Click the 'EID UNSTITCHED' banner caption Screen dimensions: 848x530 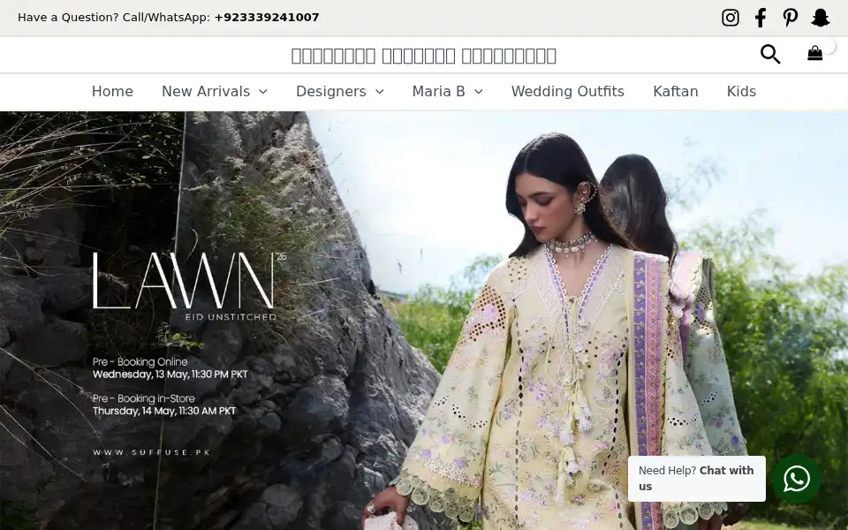231,317
